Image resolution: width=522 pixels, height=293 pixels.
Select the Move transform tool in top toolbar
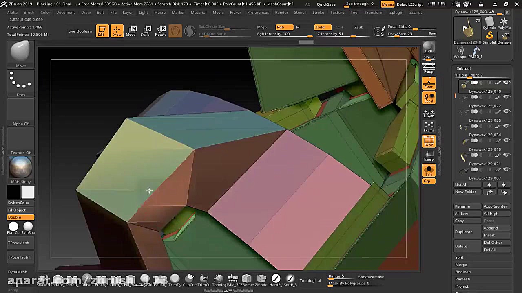coord(131,31)
